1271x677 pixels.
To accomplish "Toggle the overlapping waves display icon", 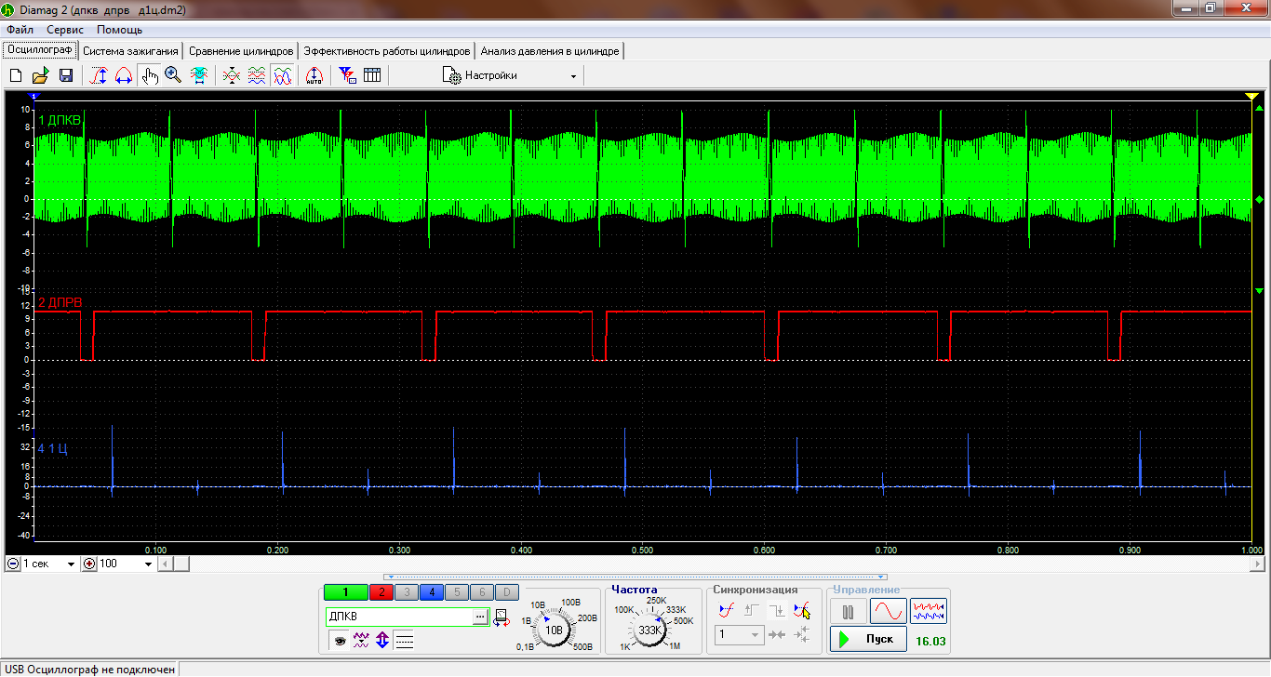I will (283, 75).
